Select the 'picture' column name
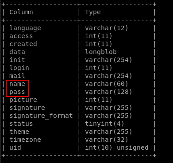Screen dimensions: 173x163 point(23,100)
